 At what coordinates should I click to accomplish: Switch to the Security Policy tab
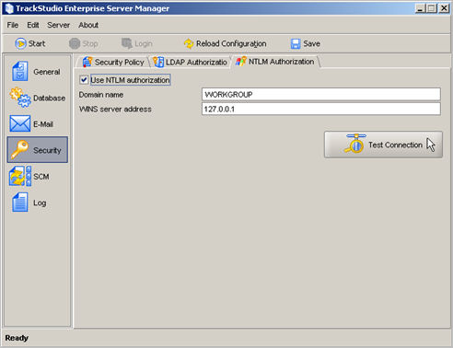(112, 62)
